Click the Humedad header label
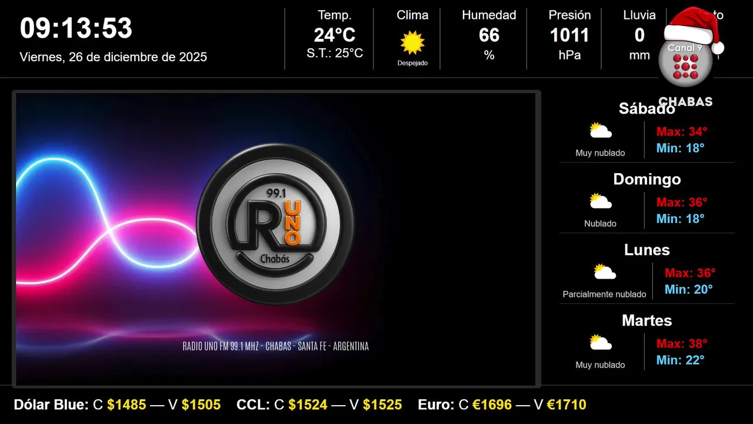Screen dimensions: 753x424 [x=489, y=15]
